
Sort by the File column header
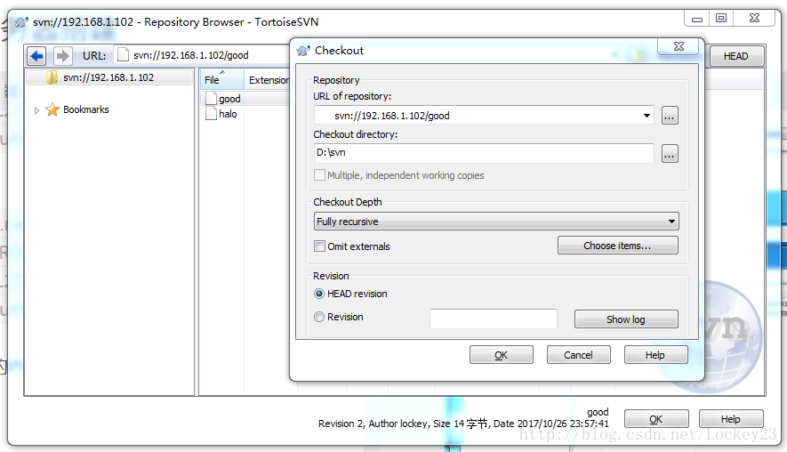click(221, 80)
